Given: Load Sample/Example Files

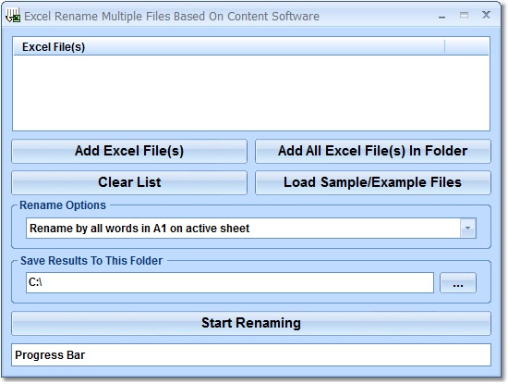Looking at the screenshot, I should click(373, 183).
